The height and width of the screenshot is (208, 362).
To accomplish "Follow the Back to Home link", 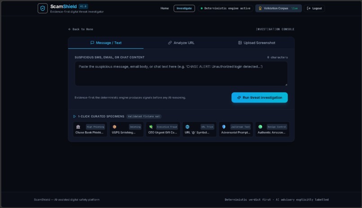I will click(80, 29).
